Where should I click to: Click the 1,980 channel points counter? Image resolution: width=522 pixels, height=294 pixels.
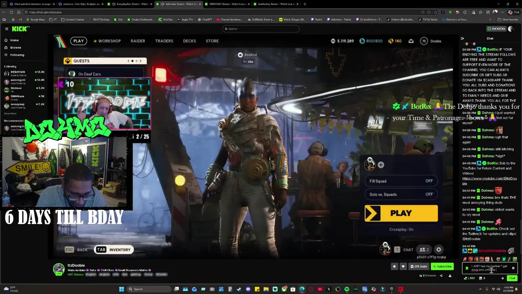pyautogui.click(x=469, y=278)
